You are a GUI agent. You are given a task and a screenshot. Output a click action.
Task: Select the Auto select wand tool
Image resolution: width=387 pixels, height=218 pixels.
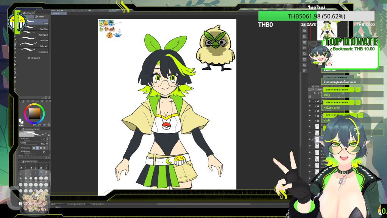click(15, 36)
